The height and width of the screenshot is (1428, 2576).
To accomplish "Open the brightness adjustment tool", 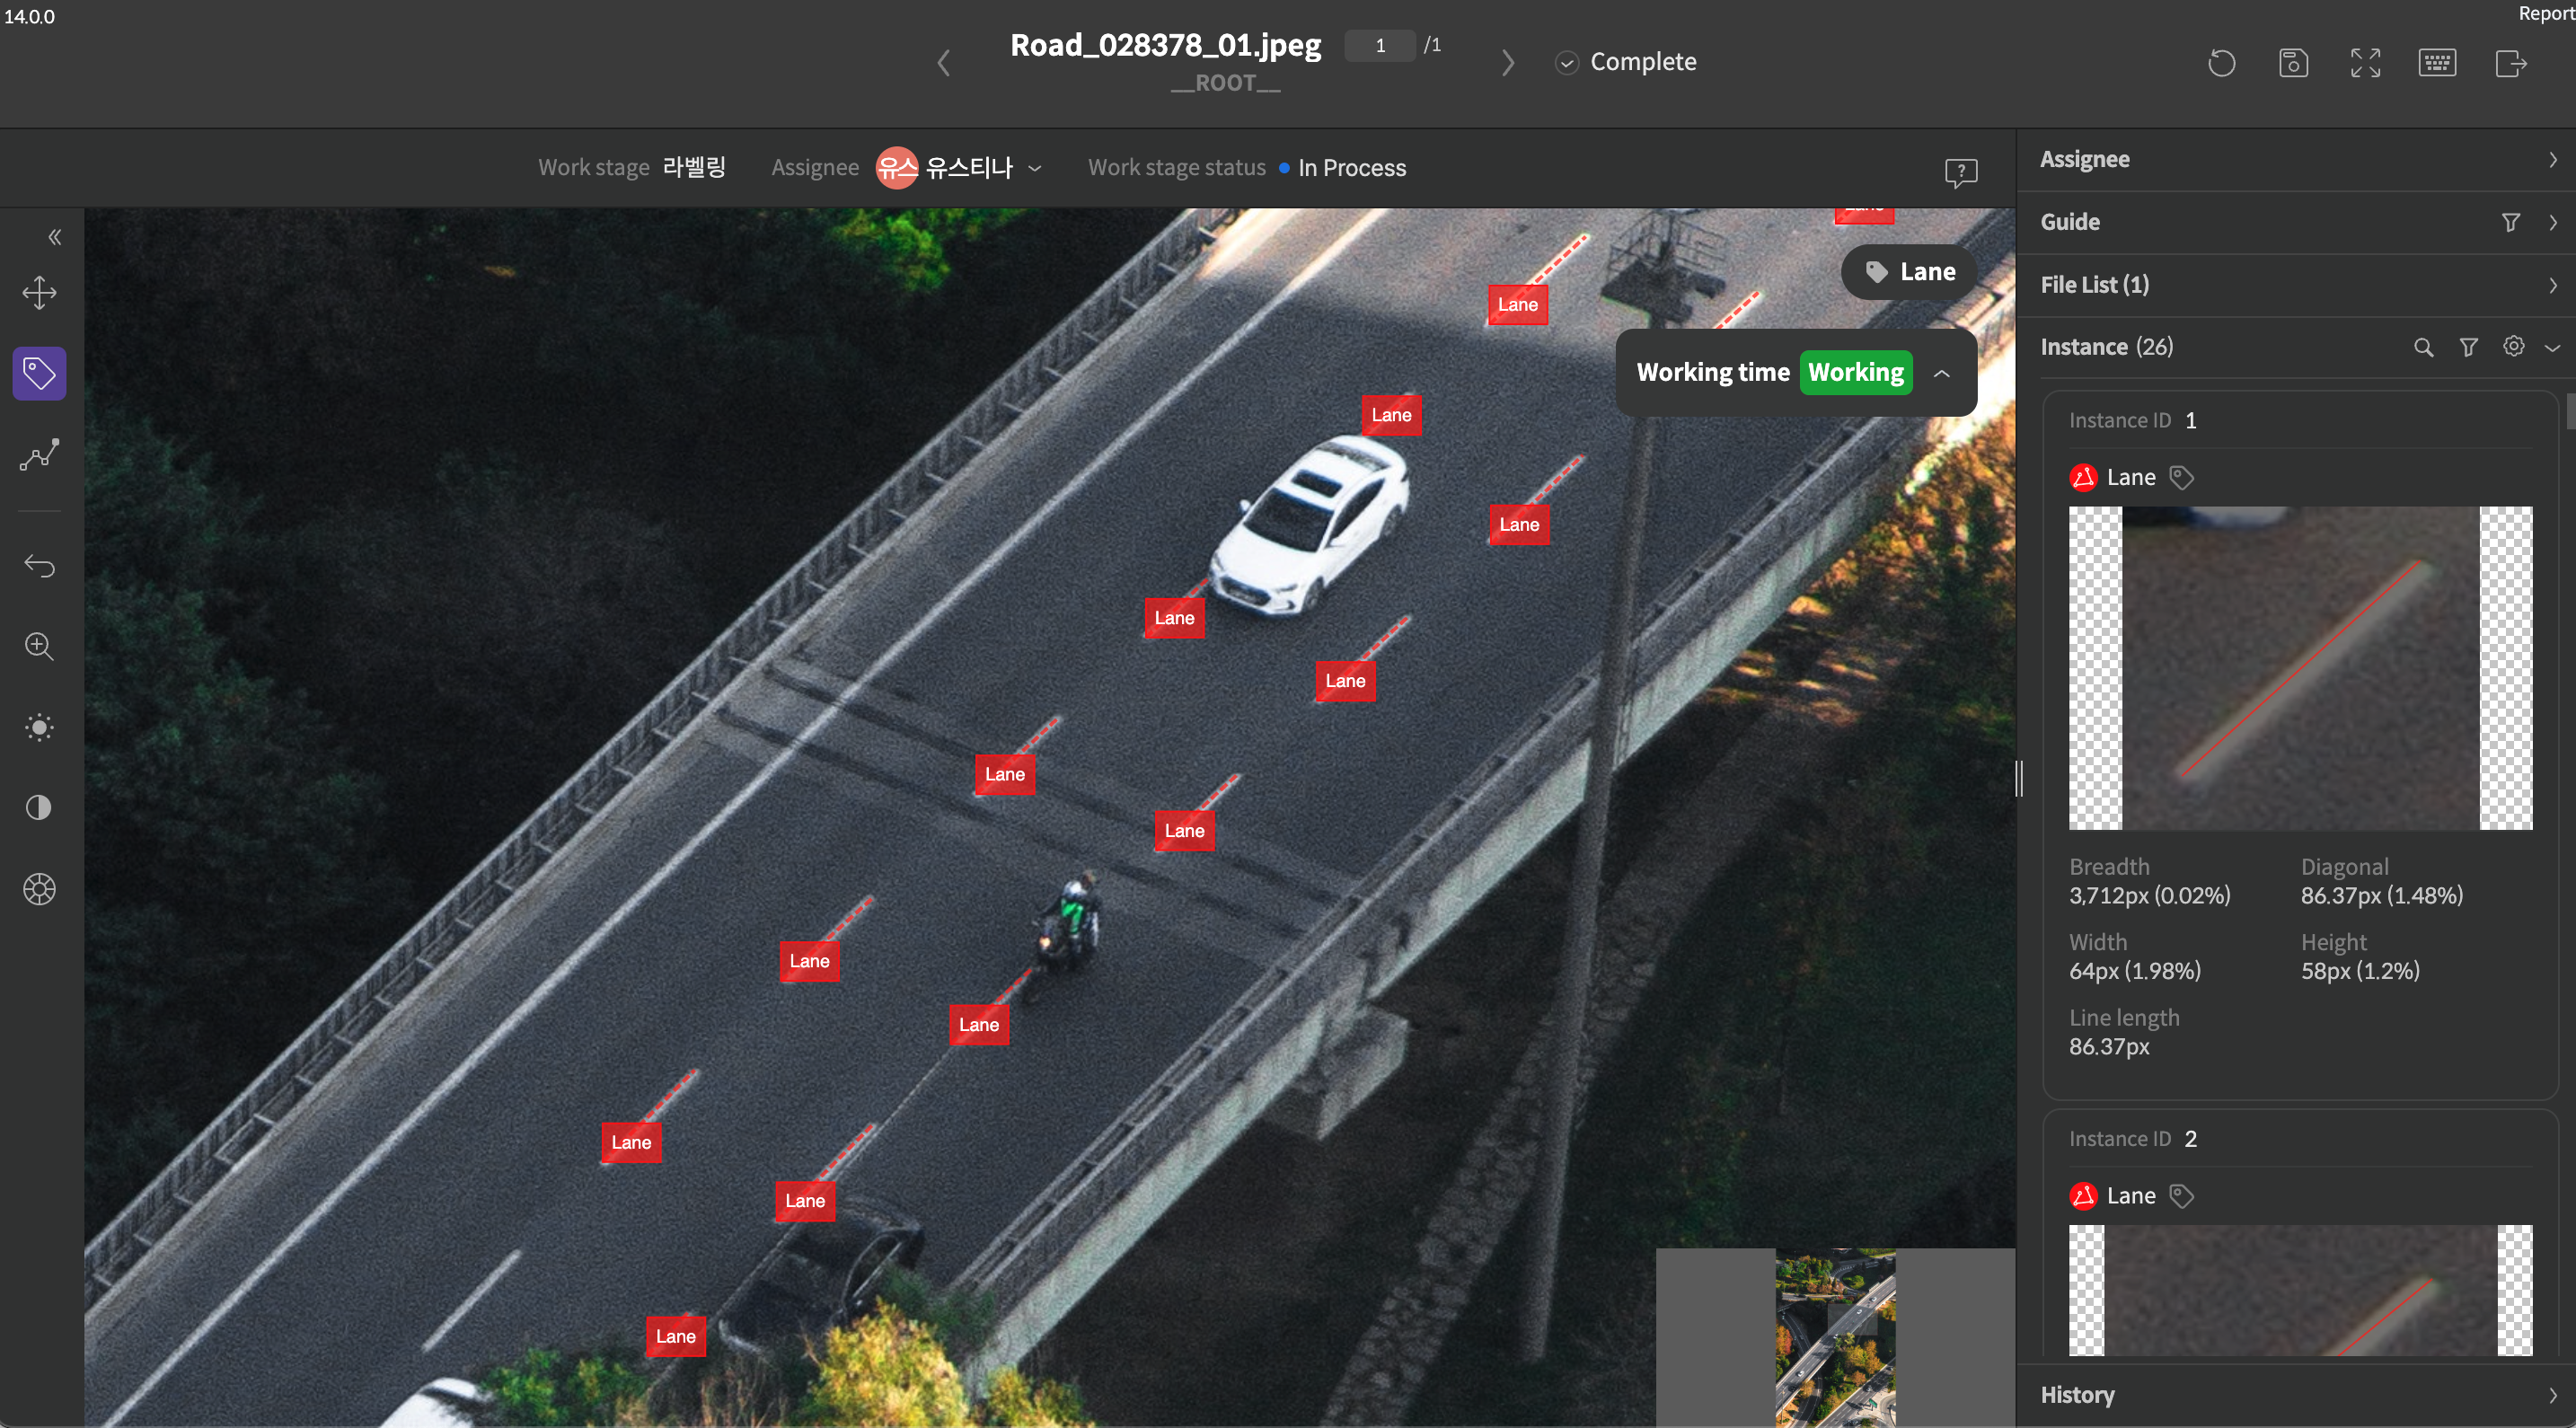I will (x=39, y=727).
